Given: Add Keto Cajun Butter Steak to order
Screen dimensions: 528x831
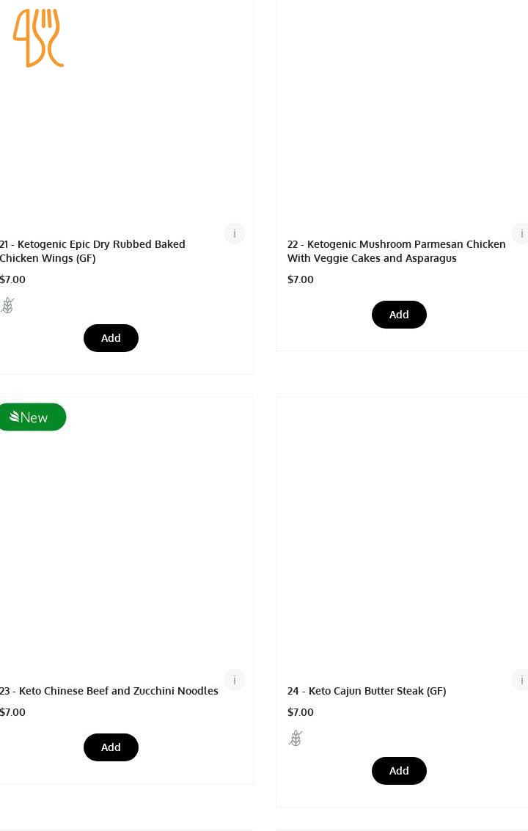Looking at the screenshot, I should [399, 771].
